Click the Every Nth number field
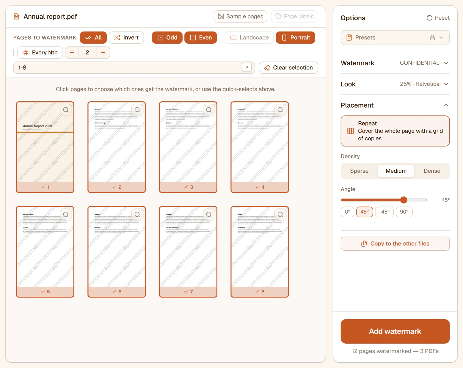This screenshot has height=368, width=463. pyautogui.click(x=87, y=53)
